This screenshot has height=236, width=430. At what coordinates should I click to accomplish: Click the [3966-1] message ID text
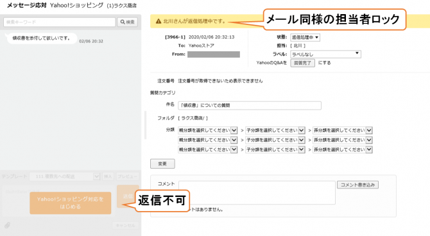click(175, 37)
